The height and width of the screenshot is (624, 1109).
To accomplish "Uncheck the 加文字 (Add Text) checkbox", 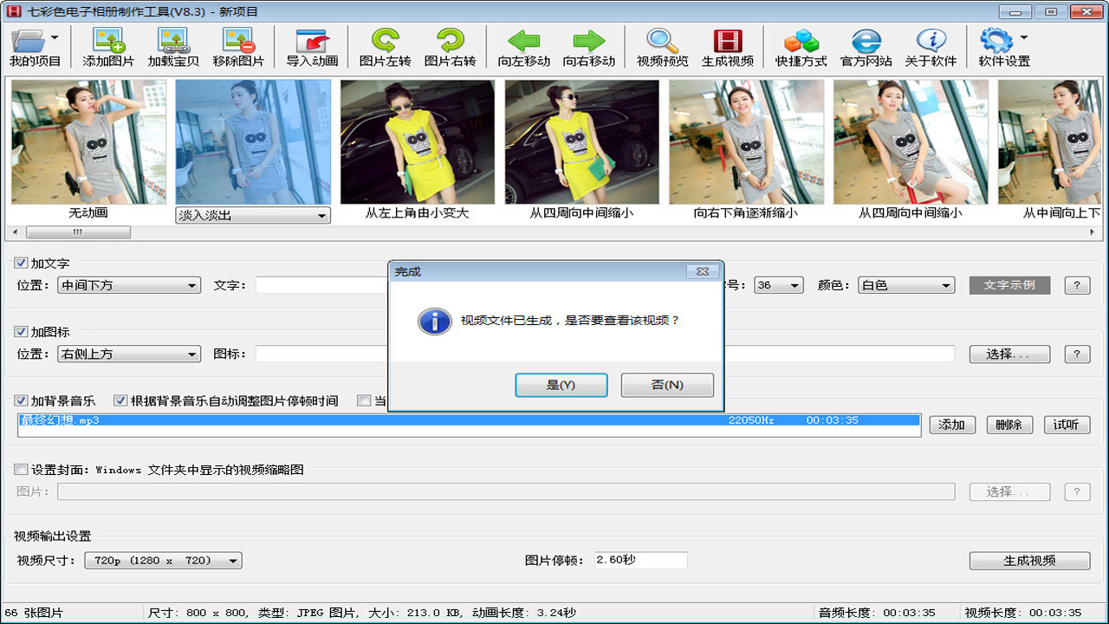I will pos(19,263).
